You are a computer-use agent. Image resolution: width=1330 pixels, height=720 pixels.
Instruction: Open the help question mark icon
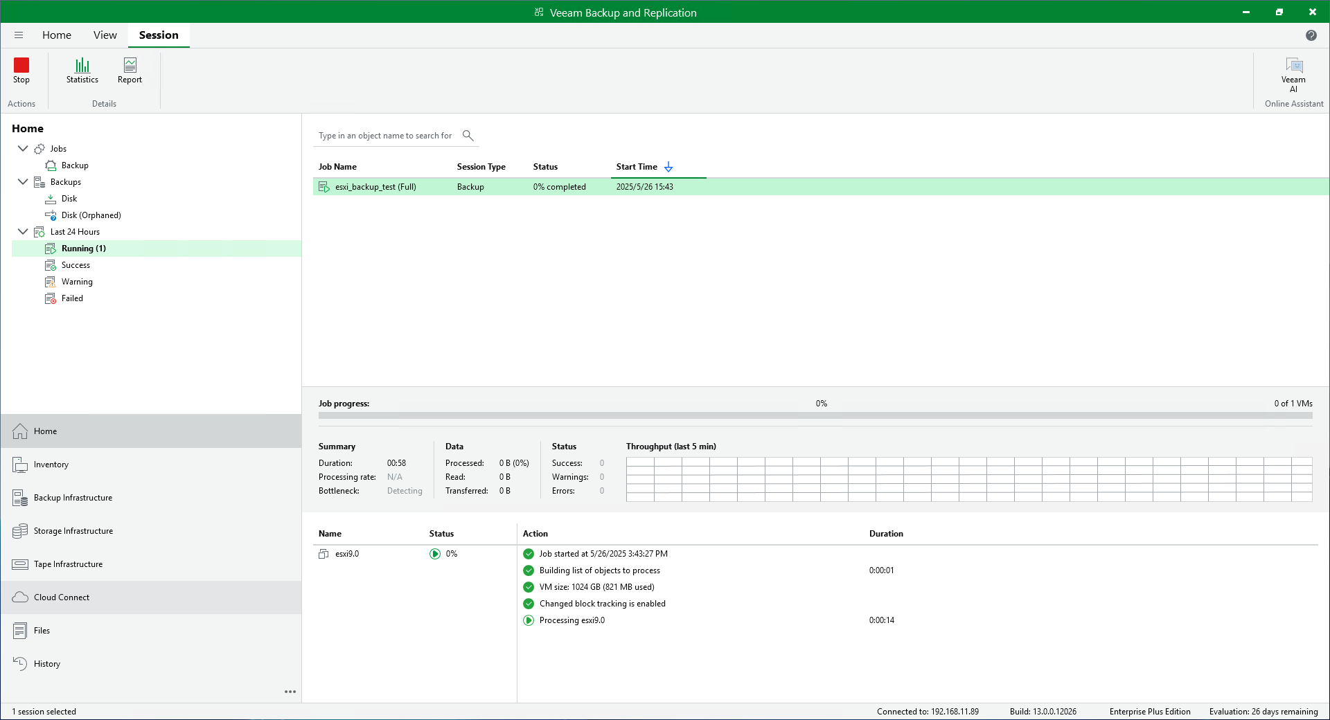(1311, 35)
